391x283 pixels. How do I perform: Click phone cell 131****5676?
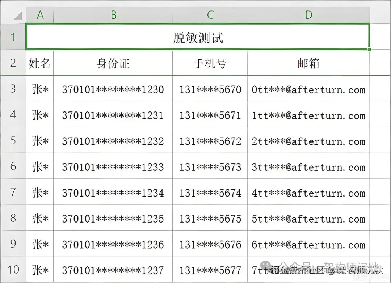[210, 244]
